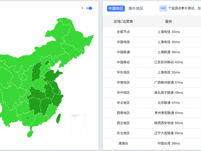
Task: Click the red marker in central China
Action: 37,93
